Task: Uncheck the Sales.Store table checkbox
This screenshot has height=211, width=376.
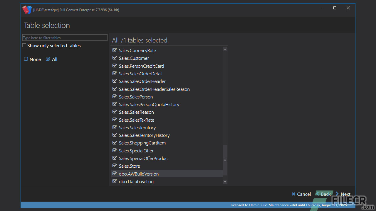Action: coord(115,166)
